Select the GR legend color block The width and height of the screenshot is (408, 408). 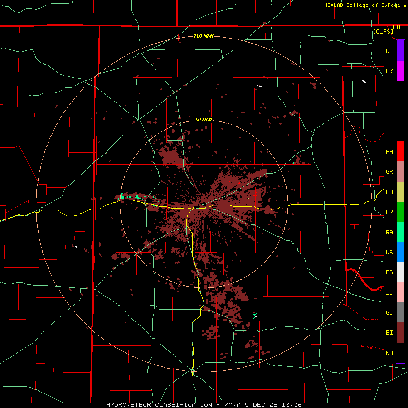click(x=400, y=172)
